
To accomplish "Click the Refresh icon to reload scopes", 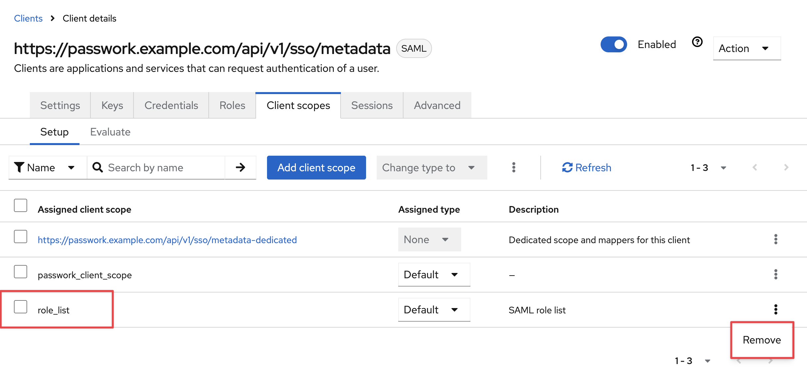I will click(567, 167).
